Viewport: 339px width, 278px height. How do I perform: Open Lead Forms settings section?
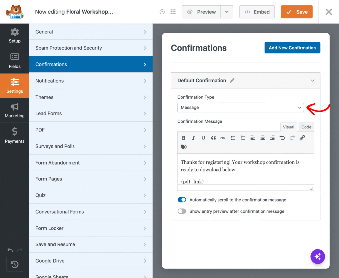pos(91,113)
